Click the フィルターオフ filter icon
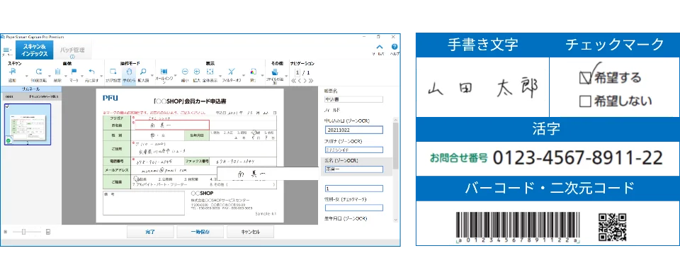 click(231, 72)
